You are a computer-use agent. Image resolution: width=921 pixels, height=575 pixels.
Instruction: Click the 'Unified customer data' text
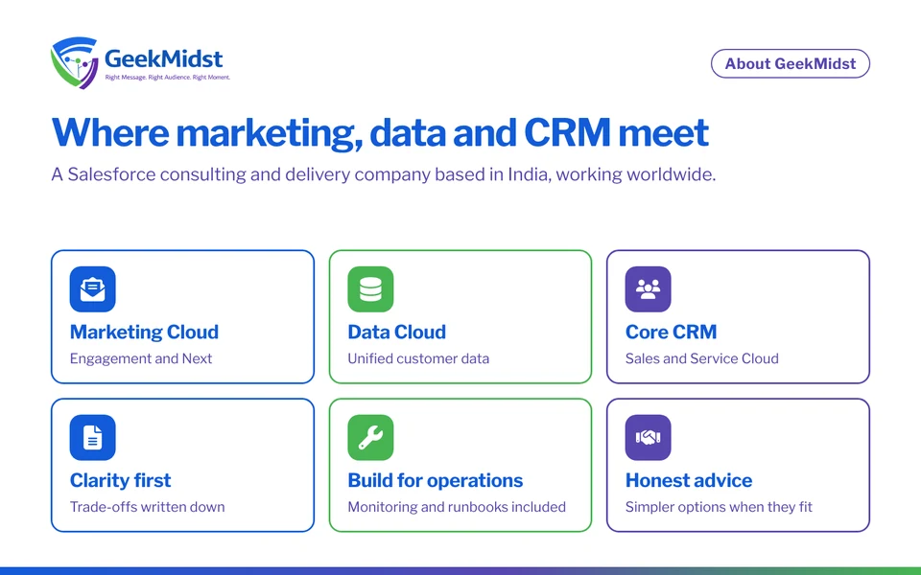pyautogui.click(x=418, y=358)
